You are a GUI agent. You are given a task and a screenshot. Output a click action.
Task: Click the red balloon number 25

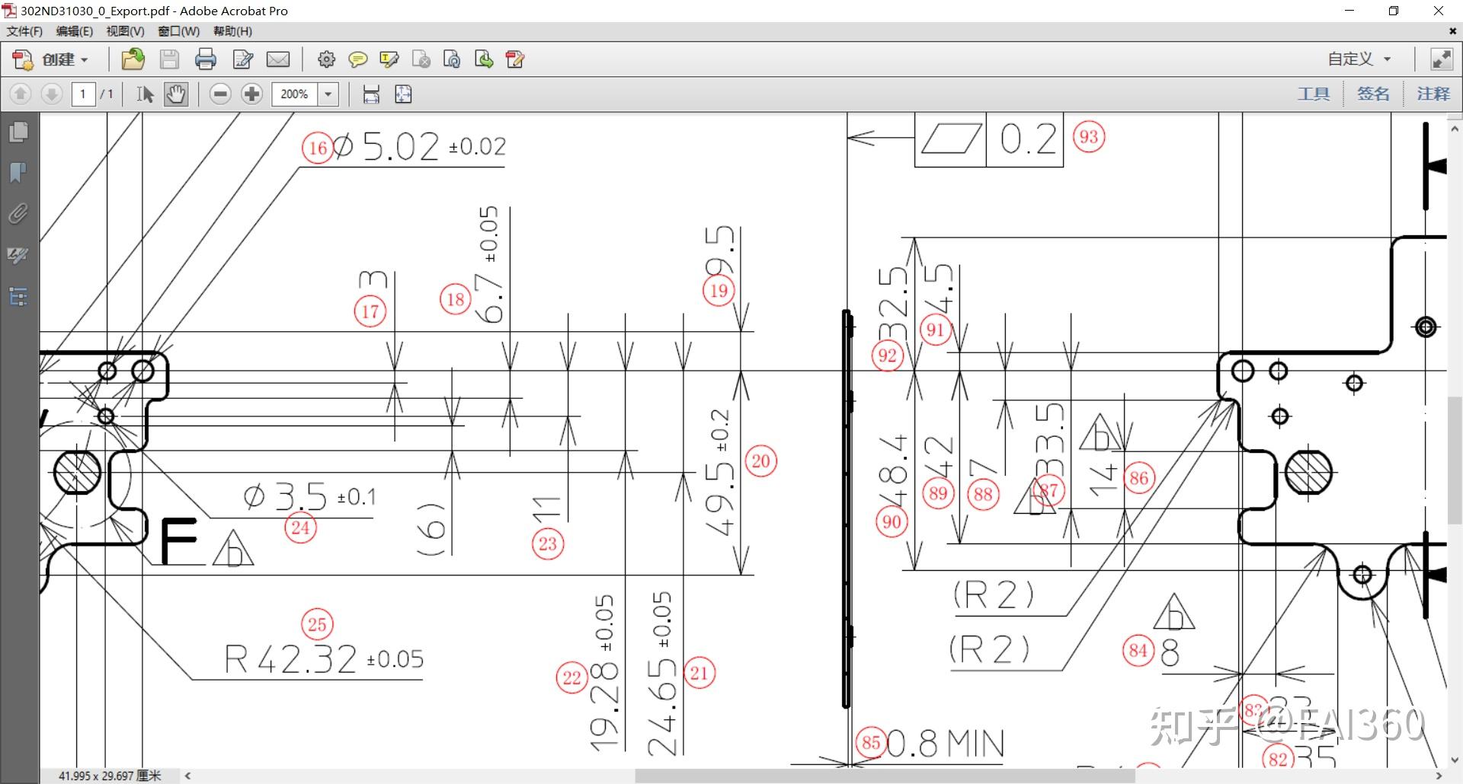pos(317,625)
